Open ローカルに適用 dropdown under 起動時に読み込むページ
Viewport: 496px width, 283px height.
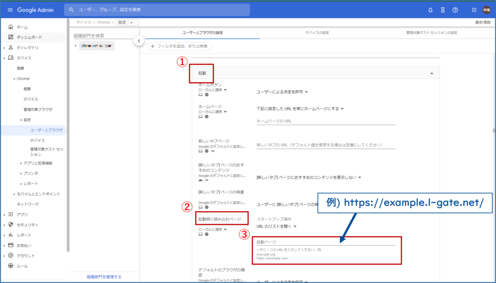pos(213,229)
